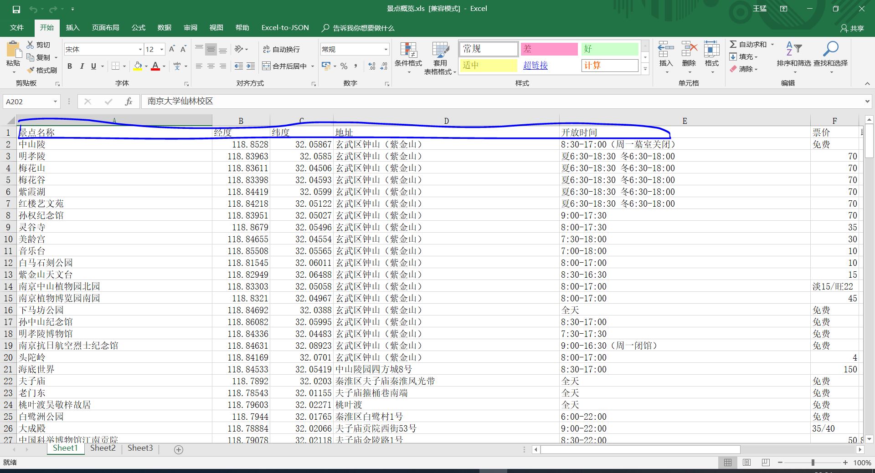Toggle align text left
The height and width of the screenshot is (473, 875).
[199, 66]
